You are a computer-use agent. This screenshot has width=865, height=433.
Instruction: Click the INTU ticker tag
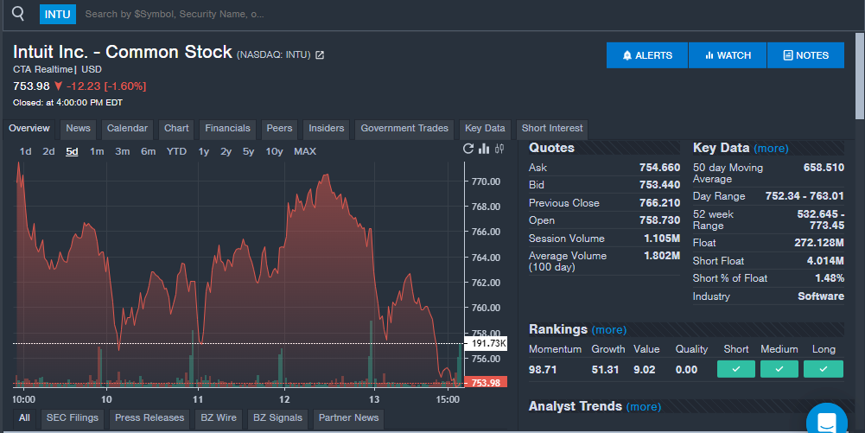pyautogui.click(x=57, y=15)
